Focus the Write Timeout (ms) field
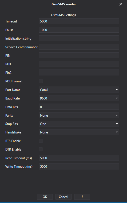 tap(79, 166)
